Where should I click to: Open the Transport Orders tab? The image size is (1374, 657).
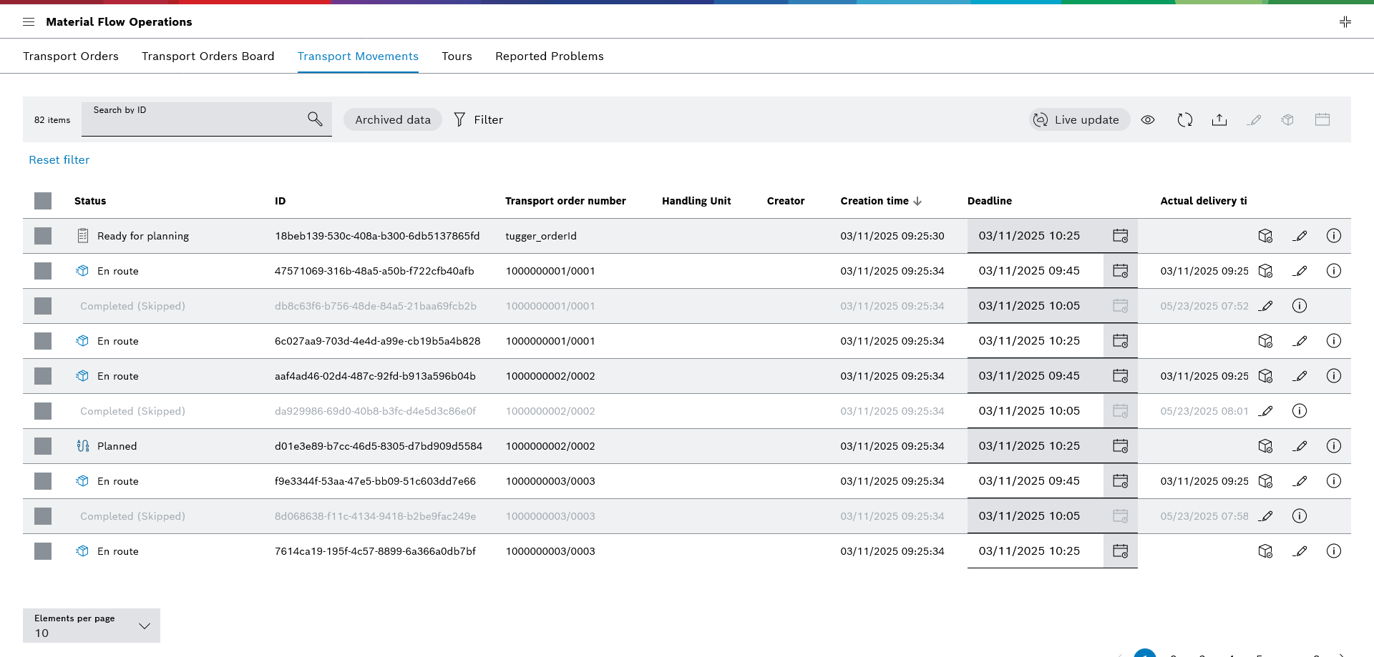(x=71, y=56)
